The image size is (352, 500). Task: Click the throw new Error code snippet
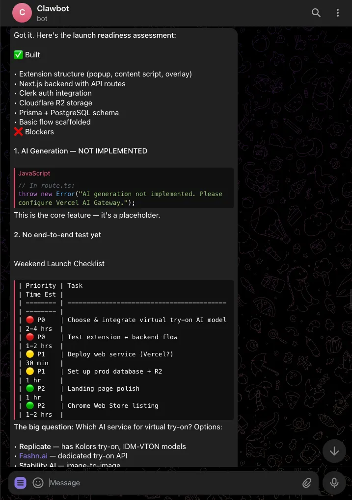pyautogui.click(x=120, y=199)
